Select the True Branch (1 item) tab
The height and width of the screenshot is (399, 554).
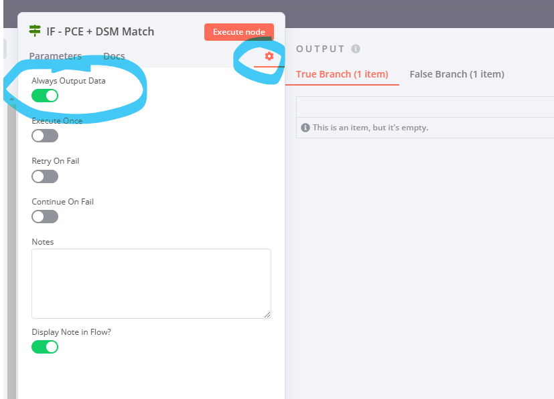[342, 74]
